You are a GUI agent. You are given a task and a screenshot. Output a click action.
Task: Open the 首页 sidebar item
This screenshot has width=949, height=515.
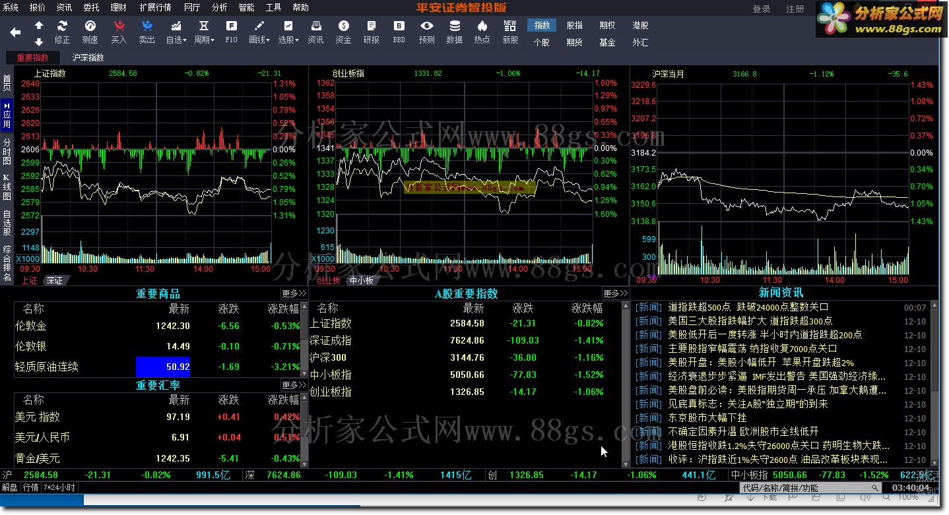[7, 83]
